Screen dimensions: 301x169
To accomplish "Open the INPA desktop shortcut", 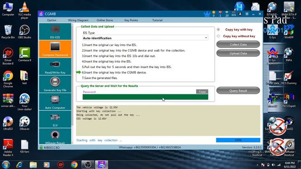I will point(289,54).
